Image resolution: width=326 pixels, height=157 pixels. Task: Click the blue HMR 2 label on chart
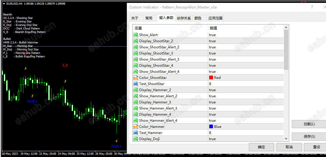coord(32,101)
